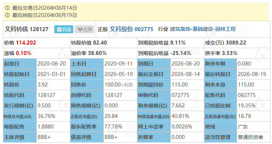Image resolution: width=272 pixels, height=144 pixels.
Task: Select 剩余规模(亿) value 7.662
Action: tap(178, 106)
